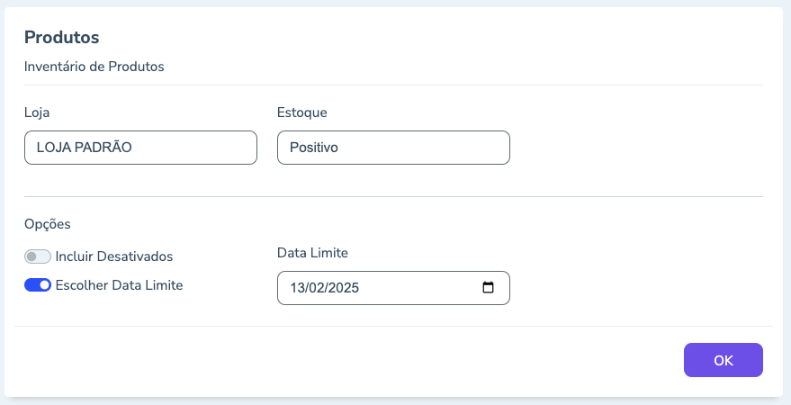Expand the Estoque dropdown
The width and height of the screenshot is (791, 405).
[x=393, y=148]
